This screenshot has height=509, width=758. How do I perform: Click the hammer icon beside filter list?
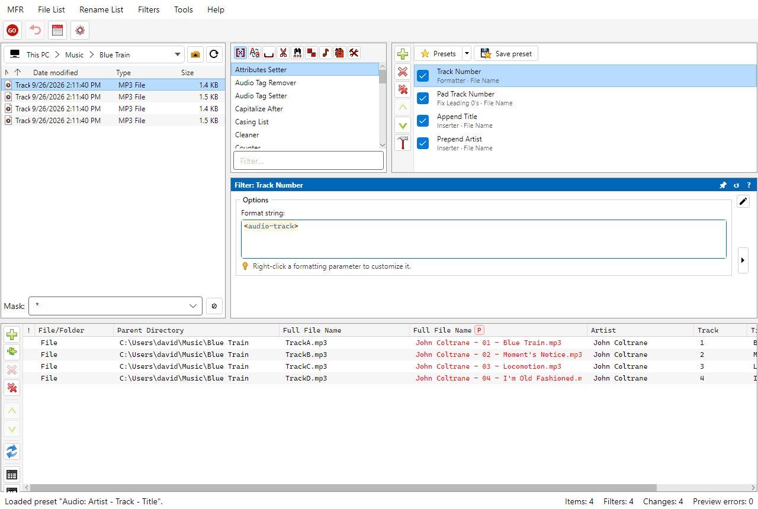tap(403, 143)
